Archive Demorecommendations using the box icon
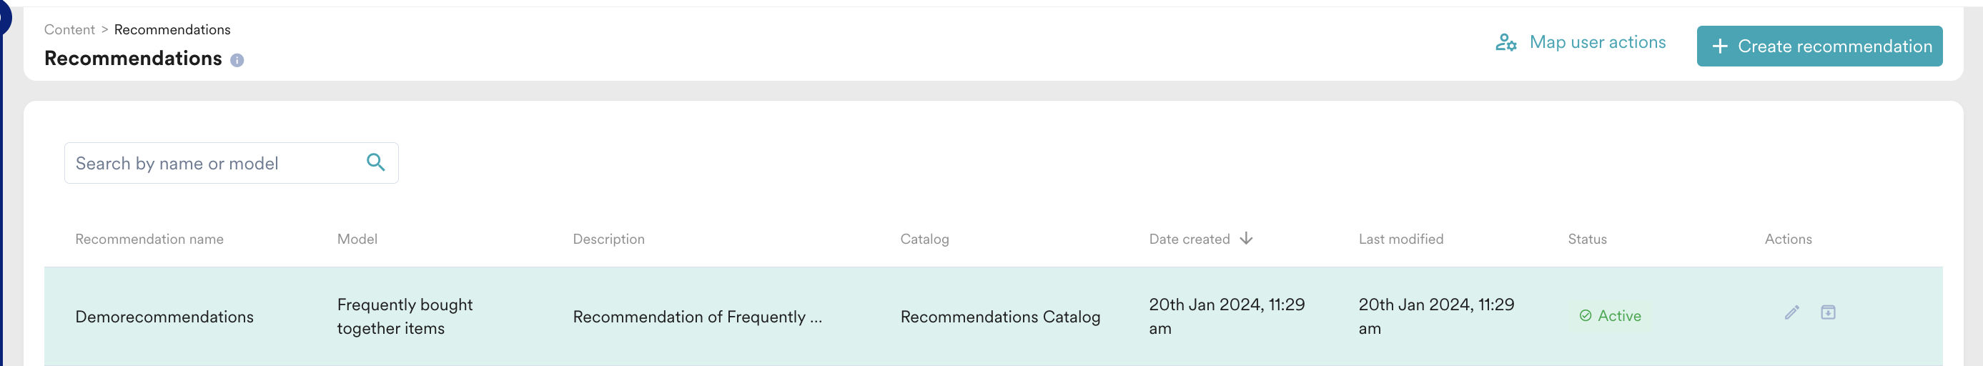The height and width of the screenshot is (366, 1983). point(1829,312)
